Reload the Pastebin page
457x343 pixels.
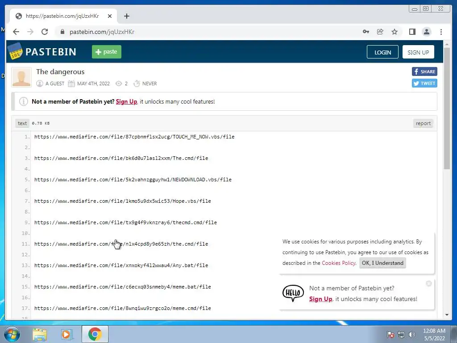pyautogui.click(x=45, y=32)
